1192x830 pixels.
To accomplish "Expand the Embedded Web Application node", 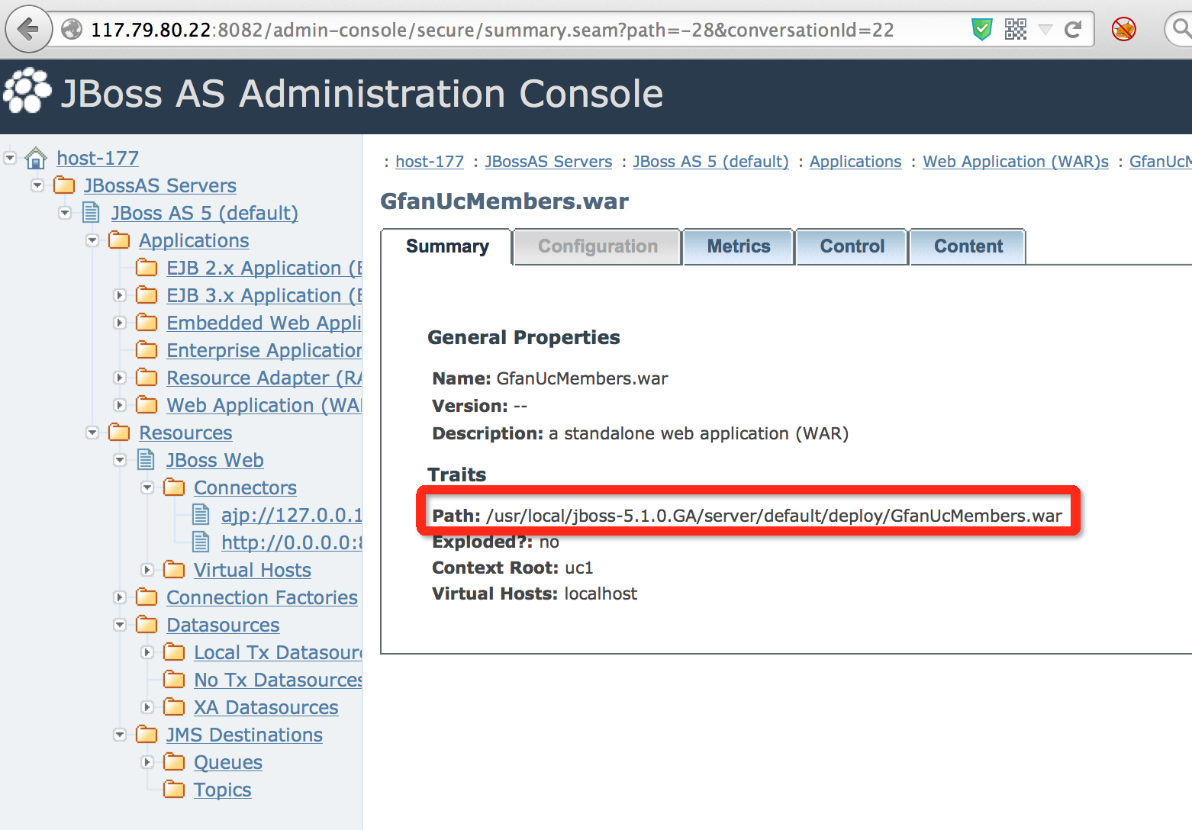I will (120, 323).
